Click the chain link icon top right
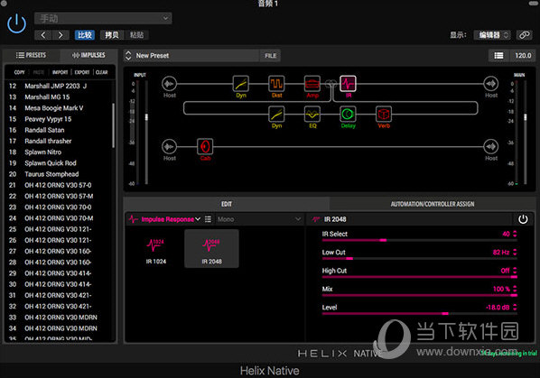 (x=525, y=35)
